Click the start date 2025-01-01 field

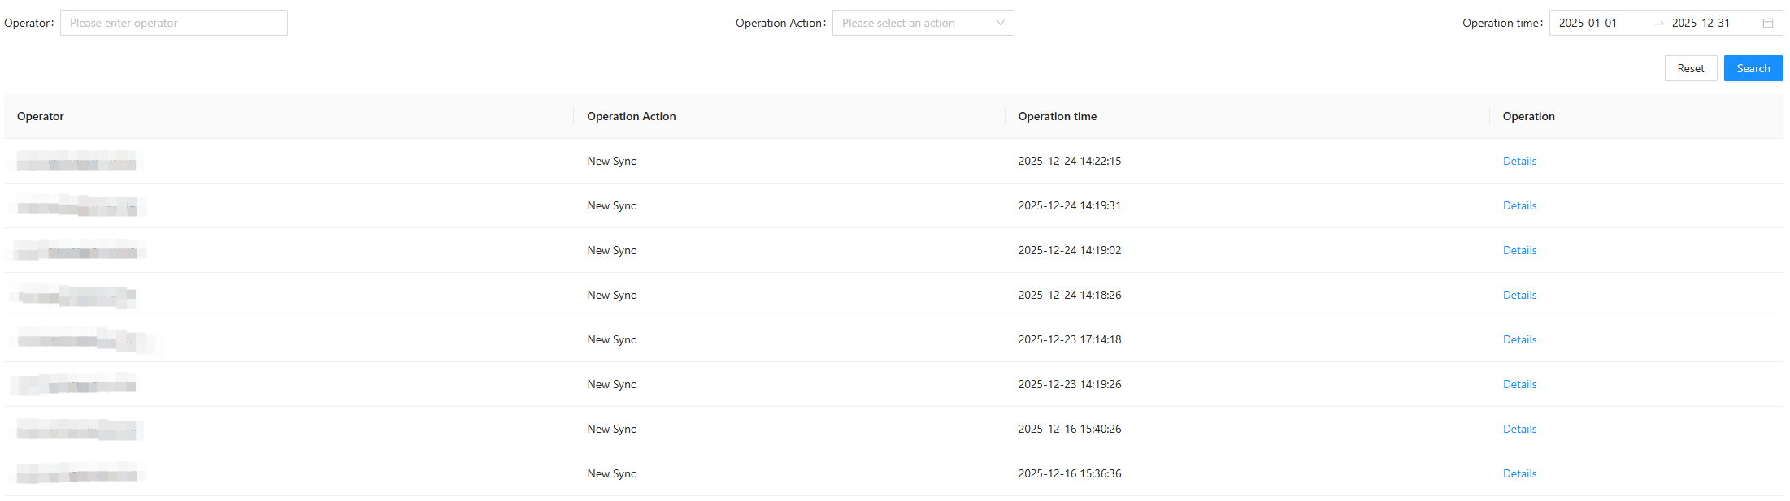pyautogui.click(x=1588, y=23)
